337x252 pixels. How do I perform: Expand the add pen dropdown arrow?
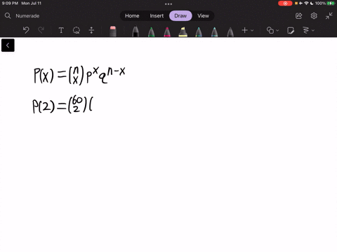(252, 30)
